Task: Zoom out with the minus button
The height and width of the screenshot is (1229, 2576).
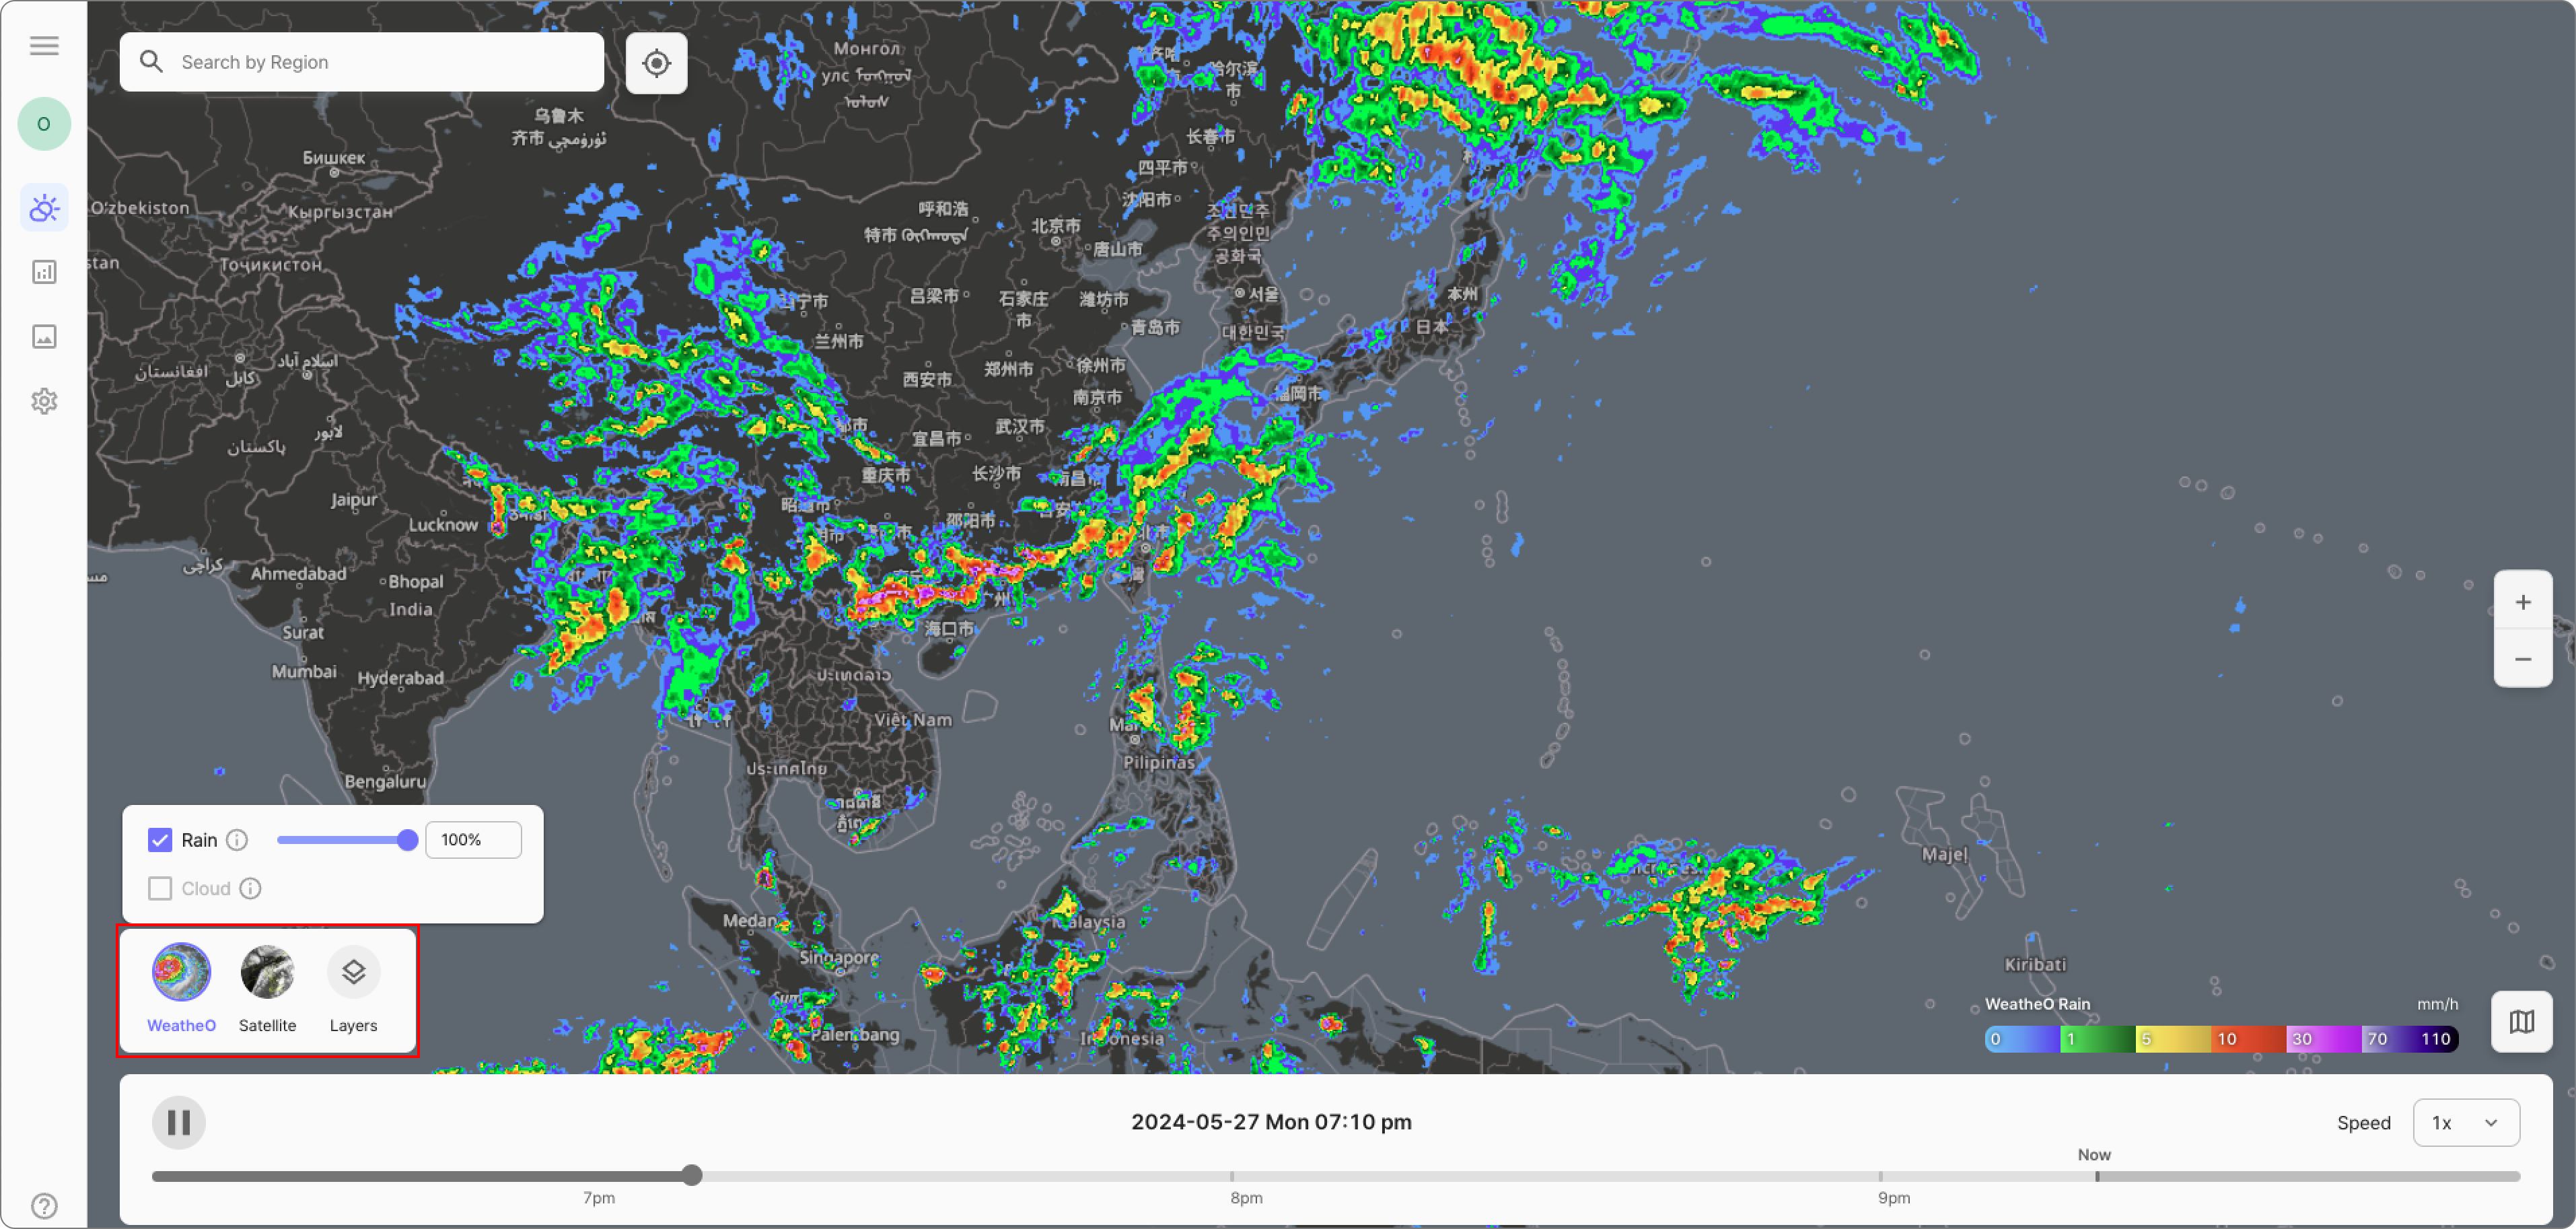Action: click(2522, 659)
